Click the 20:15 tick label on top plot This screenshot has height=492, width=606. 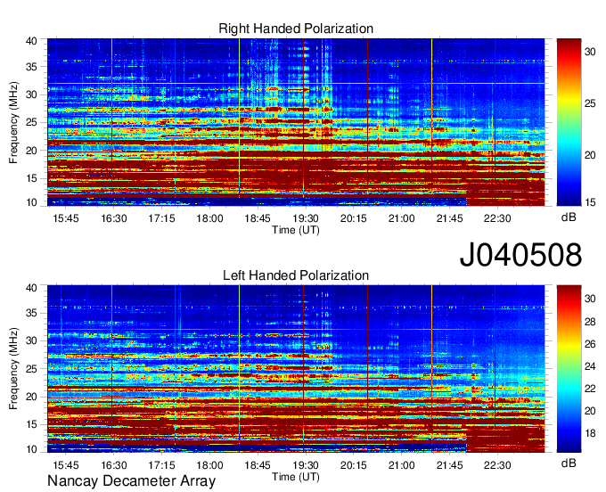pyautogui.click(x=354, y=218)
